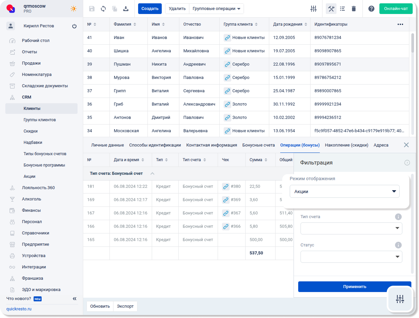Click the download icon in top toolbar

(126, 9)
